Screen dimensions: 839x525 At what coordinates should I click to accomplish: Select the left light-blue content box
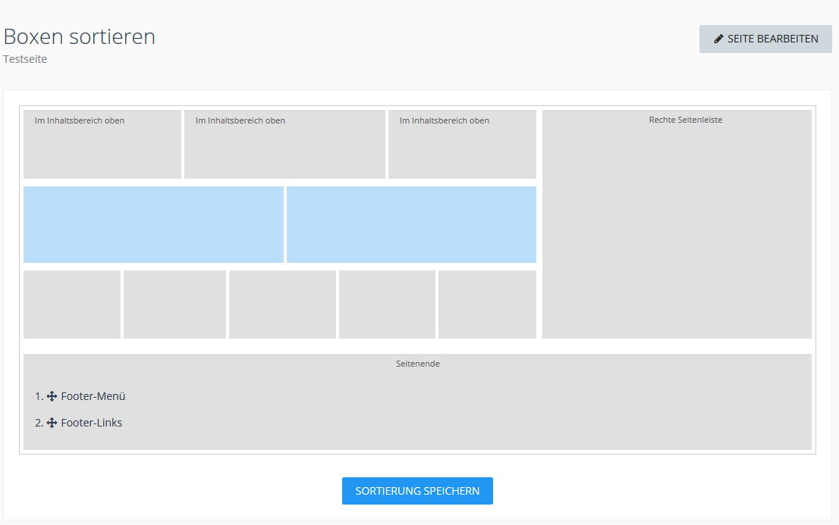153,224
